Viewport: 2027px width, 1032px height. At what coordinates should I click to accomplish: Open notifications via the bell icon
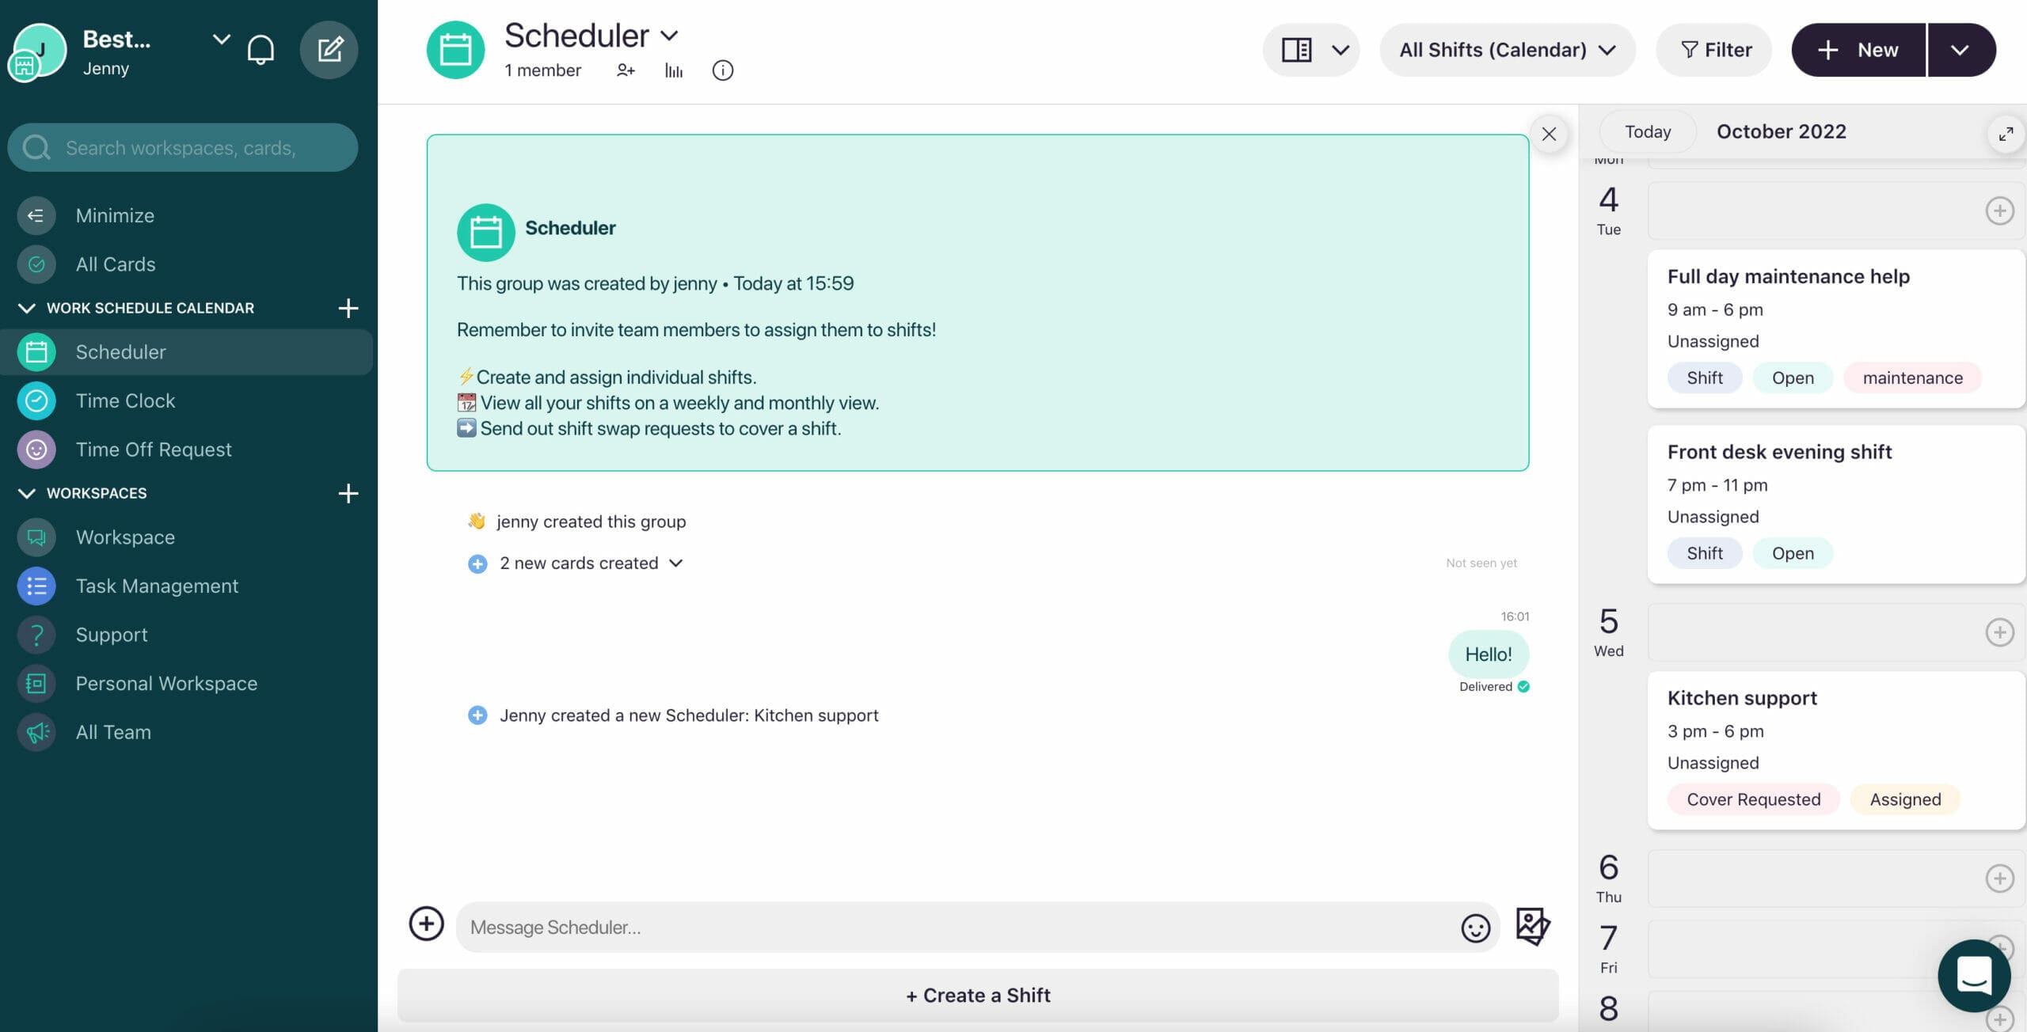tap(261, 49)
